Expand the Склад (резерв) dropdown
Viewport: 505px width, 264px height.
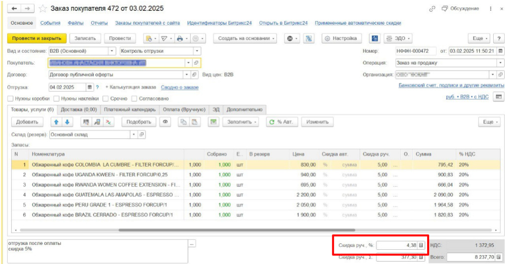coord(134,134)
